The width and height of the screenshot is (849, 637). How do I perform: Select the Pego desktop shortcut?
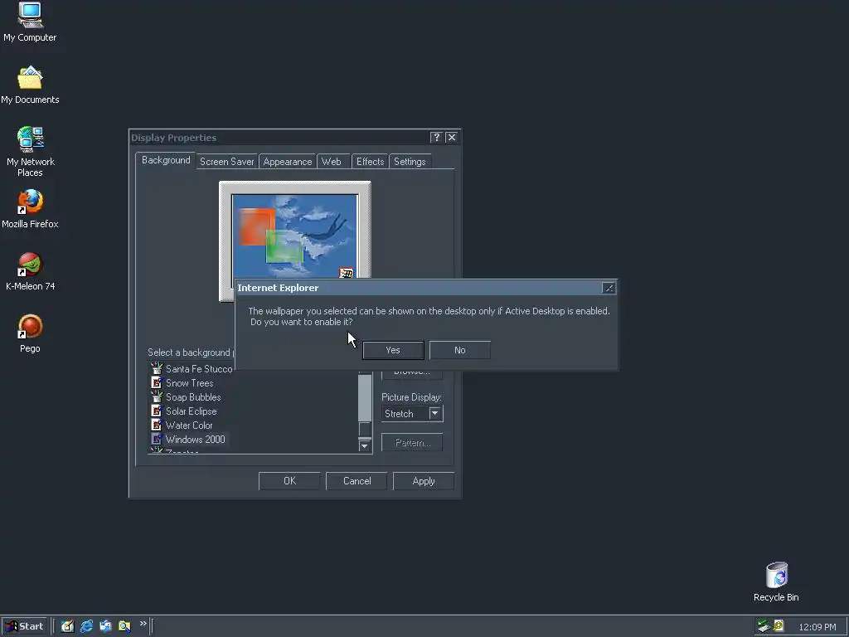(30, 333)
